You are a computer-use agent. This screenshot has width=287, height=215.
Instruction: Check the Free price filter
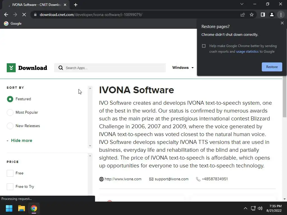10,173
